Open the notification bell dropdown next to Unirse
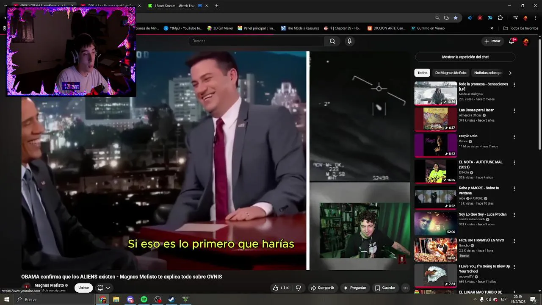 coord(104,288)
